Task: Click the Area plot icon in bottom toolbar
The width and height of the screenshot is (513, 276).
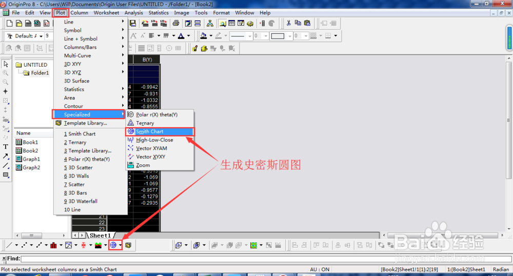Action: 98,245
